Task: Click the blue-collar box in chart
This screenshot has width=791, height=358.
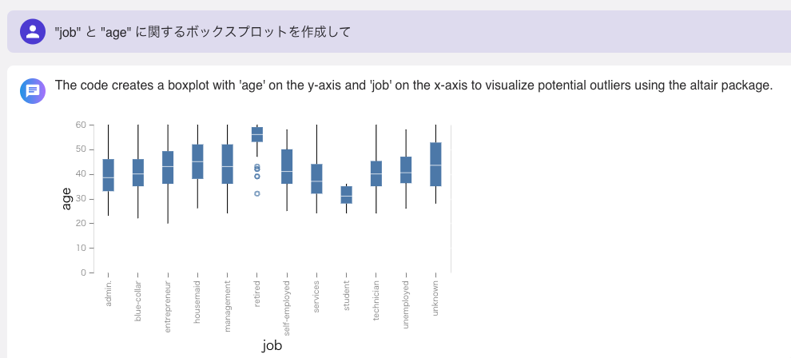Action: [x=138, y=173]
